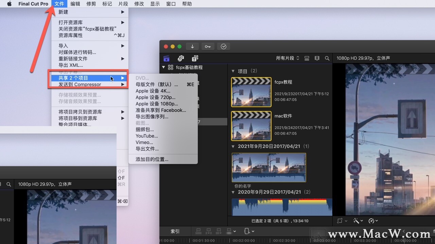The width and height of the screenshot is (435, 244).
Task: Choose 导出 XML menu item
Action: pos(90,65)
